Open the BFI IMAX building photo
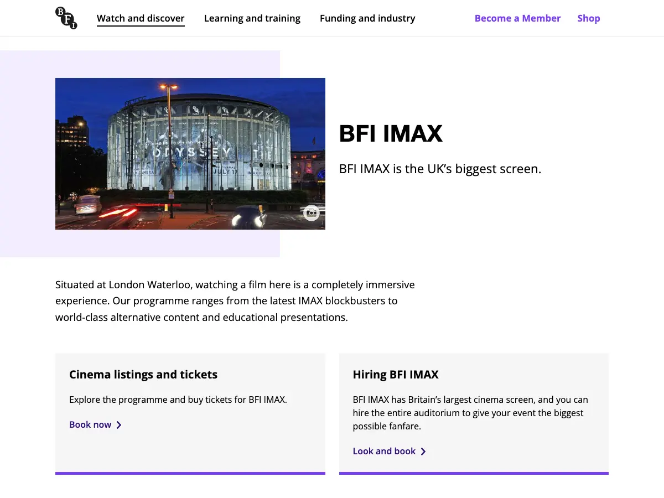The width and height of the screenshot is (664, 498). [x=190, y=154]
